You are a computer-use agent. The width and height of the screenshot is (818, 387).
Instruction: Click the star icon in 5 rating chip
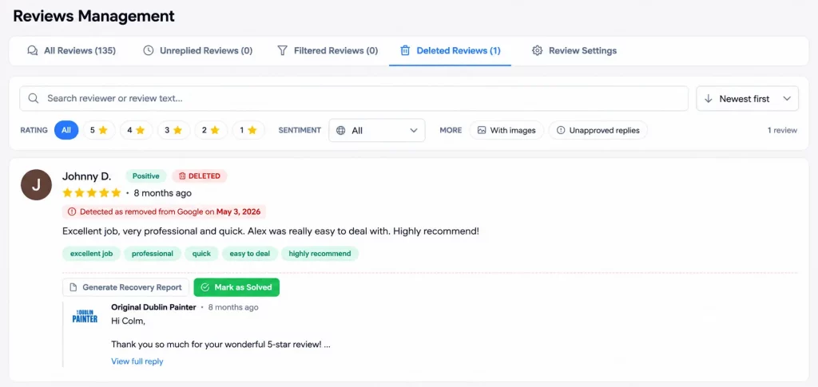(103, 130)
